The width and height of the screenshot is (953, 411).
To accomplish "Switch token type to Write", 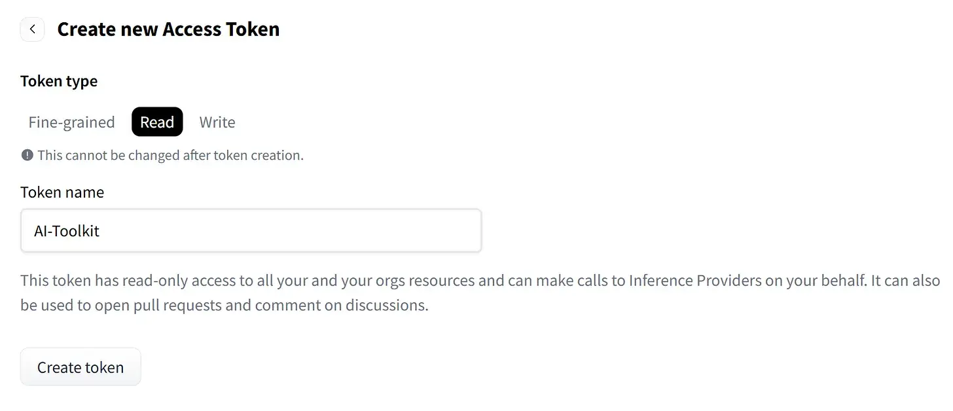I will [217, 122].
